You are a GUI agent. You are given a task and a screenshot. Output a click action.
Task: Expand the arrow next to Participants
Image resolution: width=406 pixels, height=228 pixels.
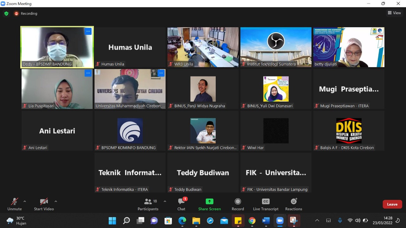coord(165,201)
